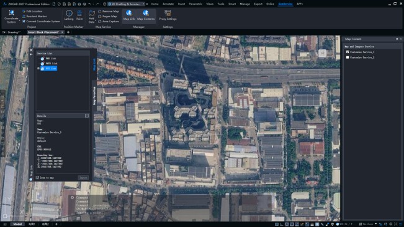Open the Smart ribbon tab
Viewport: 404px width, 227px height.
[232, 4]
